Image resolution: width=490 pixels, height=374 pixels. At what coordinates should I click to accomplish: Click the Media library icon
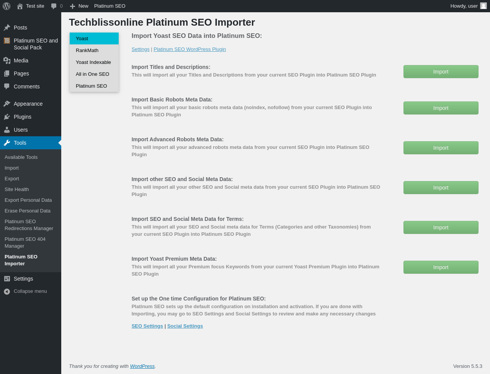tap(7, 60)
